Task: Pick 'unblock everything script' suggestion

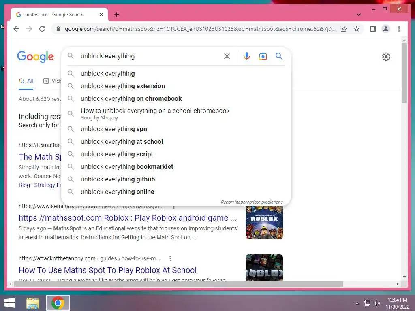Action: (176, 154)
